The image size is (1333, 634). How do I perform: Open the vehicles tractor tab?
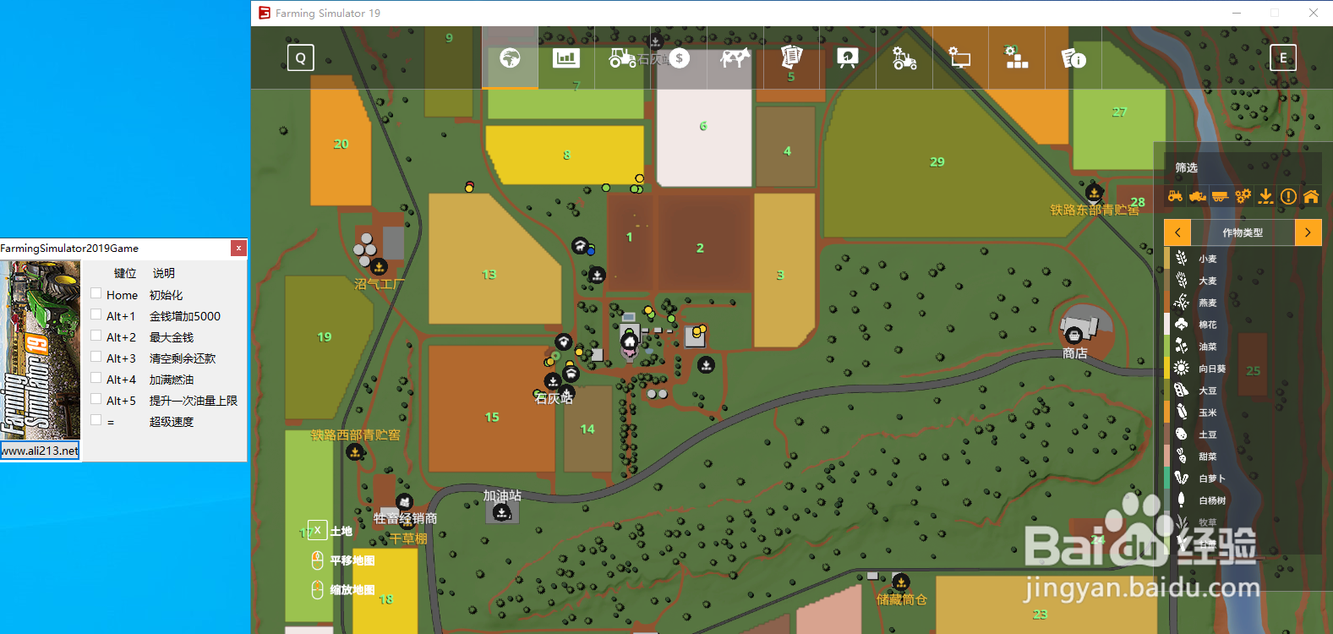[623, 57]
